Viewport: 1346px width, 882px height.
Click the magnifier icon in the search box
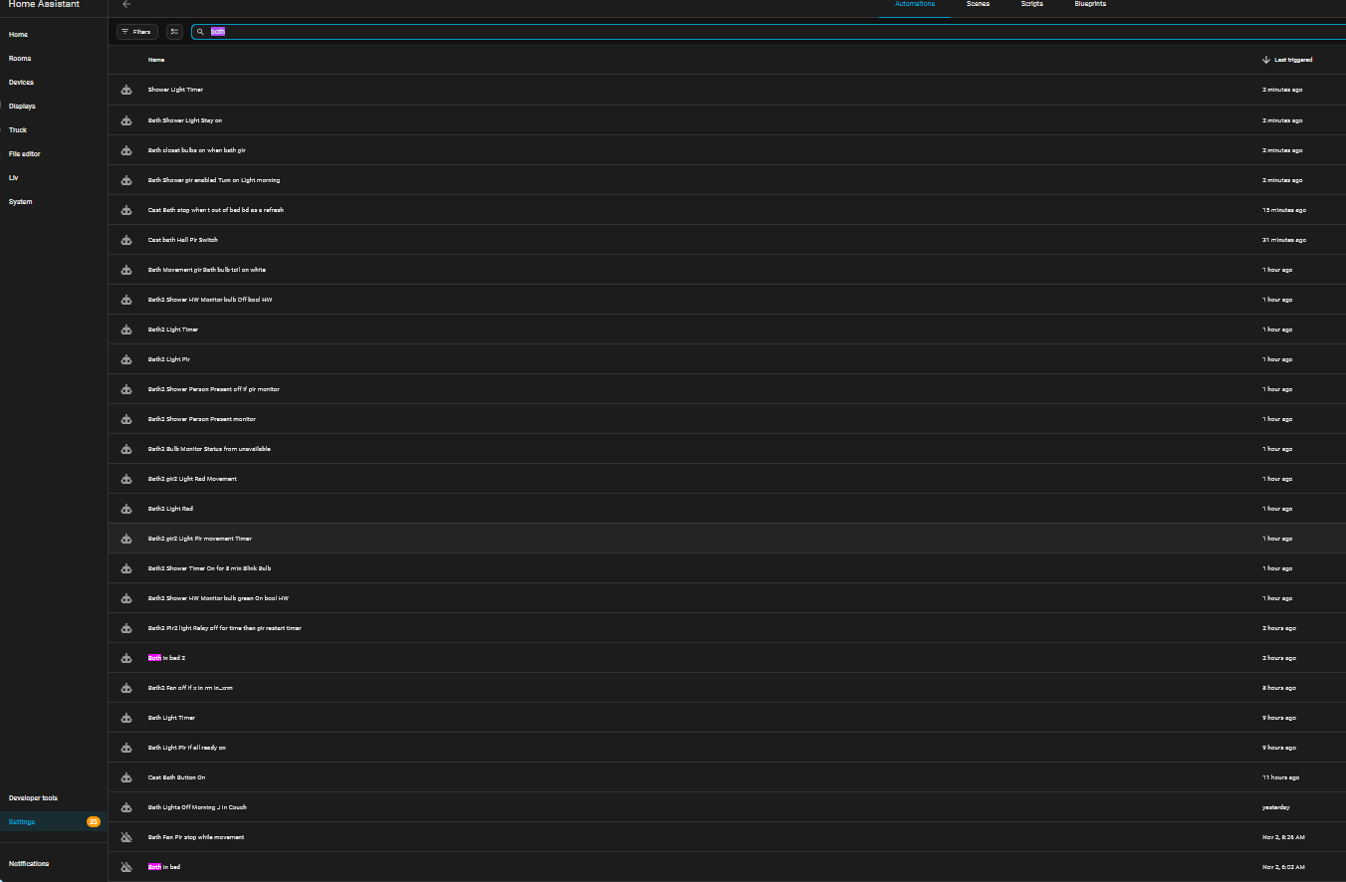pyautogui.click(x=200, y=32)
